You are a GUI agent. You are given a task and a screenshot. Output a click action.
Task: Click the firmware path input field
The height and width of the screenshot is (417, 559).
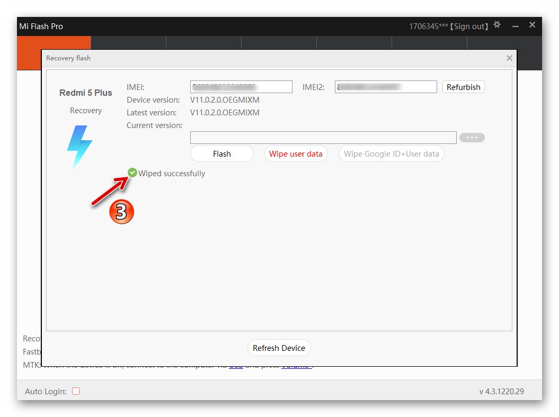(x=323, y=138)
